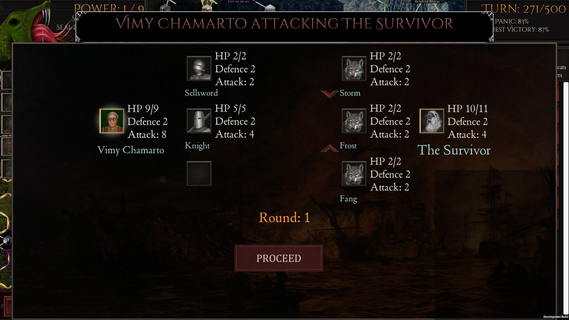569x320 pixels.
Task: Move Storm down with red chevron
Action: [x=329, y=93]
